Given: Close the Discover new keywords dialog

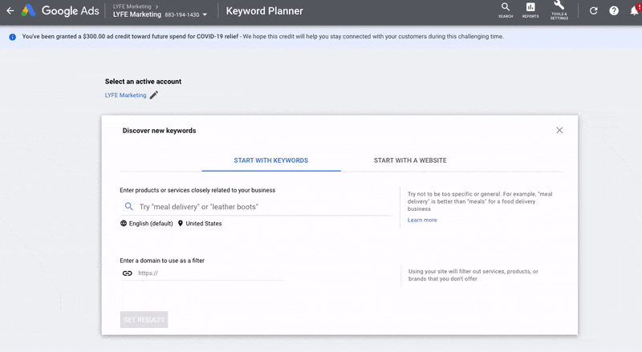Looking at the screenshot, I should (559, 130).
